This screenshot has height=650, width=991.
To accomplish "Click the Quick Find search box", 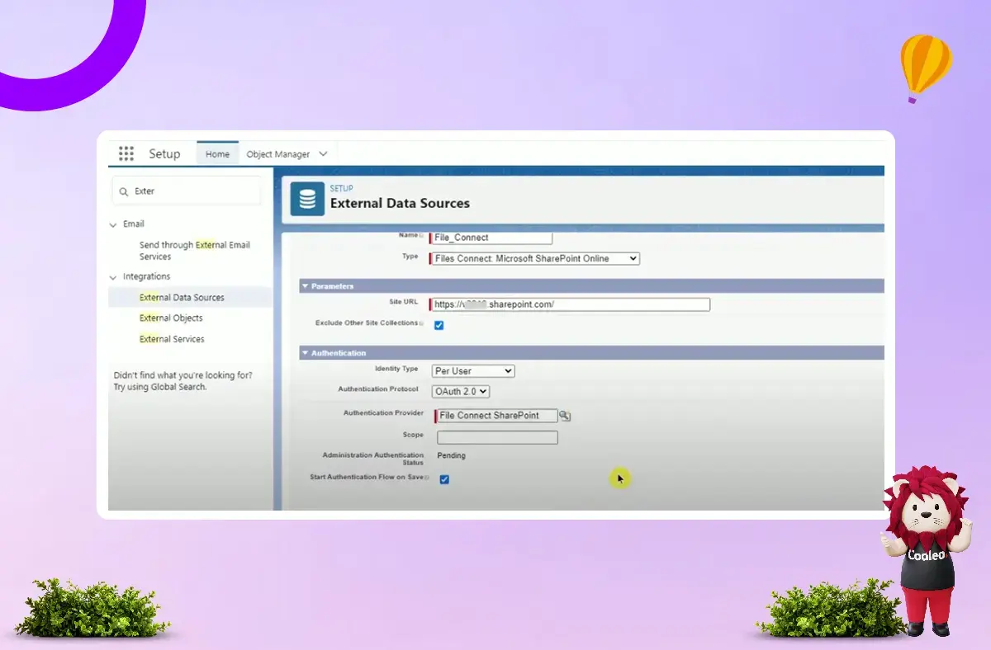I will coord(187,191).
